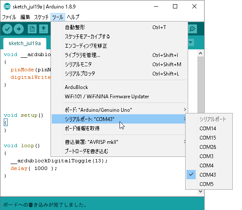Choose ブートローダを書き込む

(x=119, y=151)
